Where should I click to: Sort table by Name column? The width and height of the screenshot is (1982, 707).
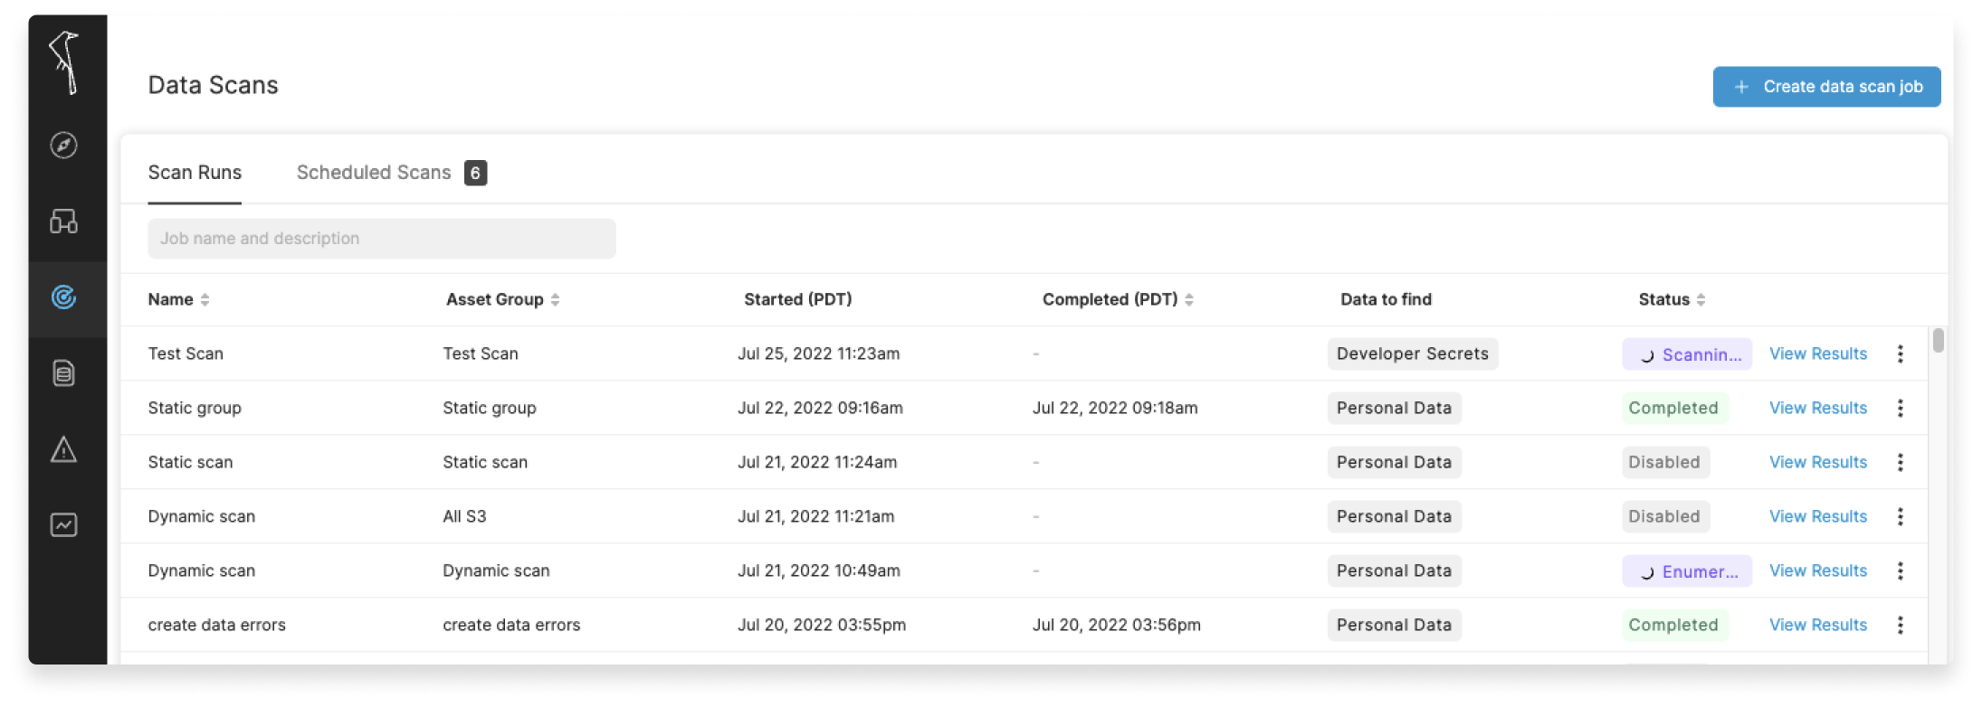coord(205,299)
